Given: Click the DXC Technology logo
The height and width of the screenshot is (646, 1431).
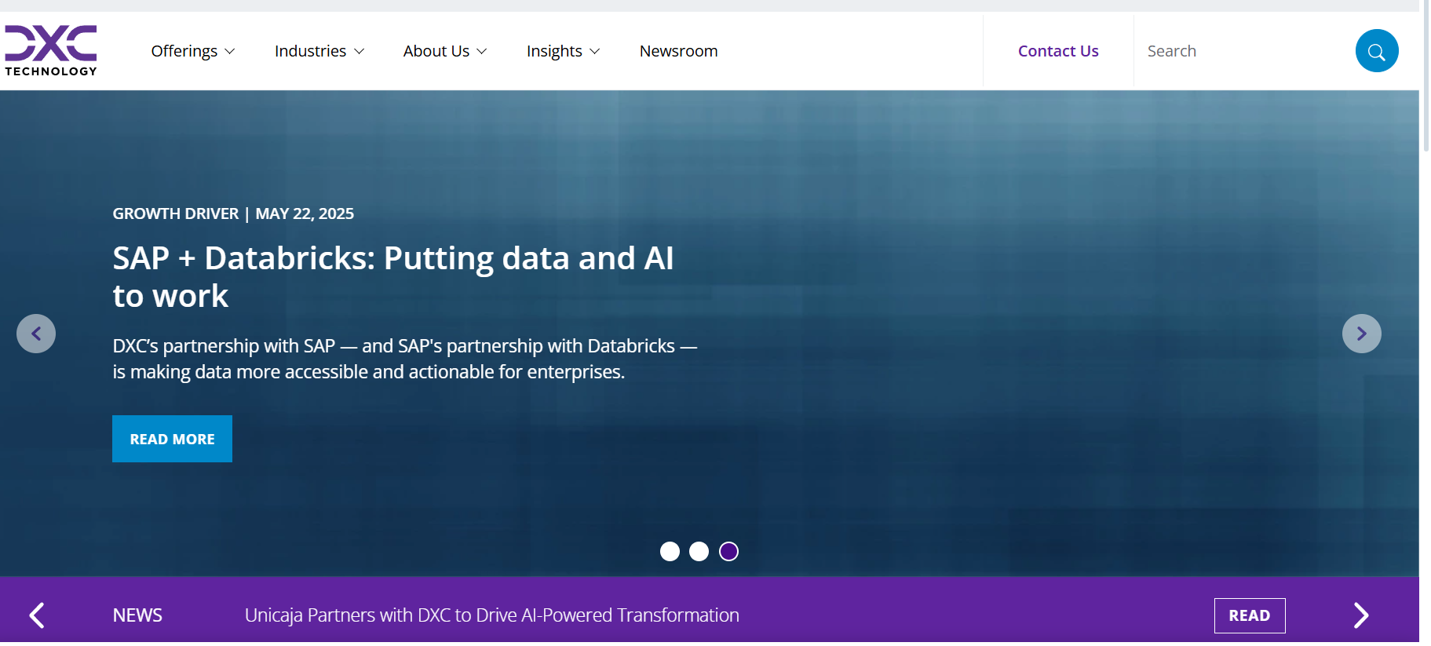Looking at the screenshot, I should (51, 50).
